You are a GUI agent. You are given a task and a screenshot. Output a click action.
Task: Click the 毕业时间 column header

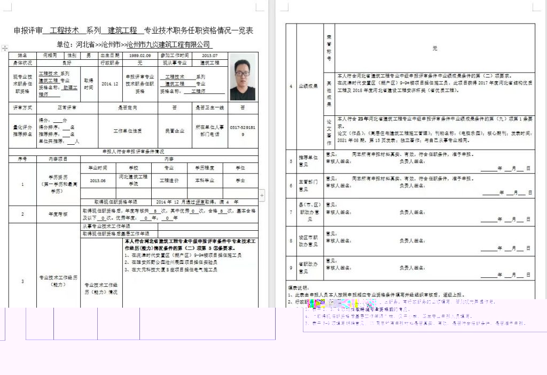click(98, 168)
